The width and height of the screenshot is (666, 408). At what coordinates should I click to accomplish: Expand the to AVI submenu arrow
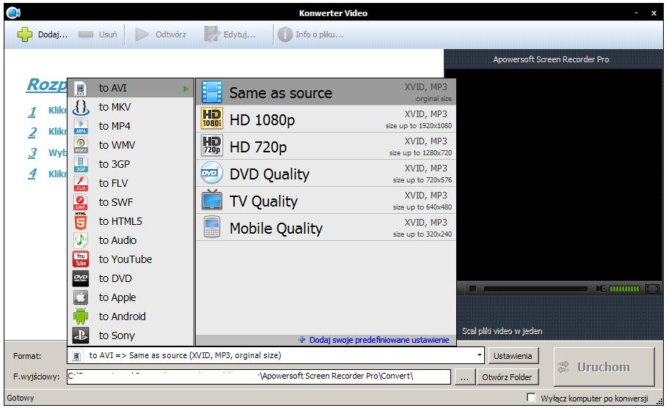tap(186, 89)
